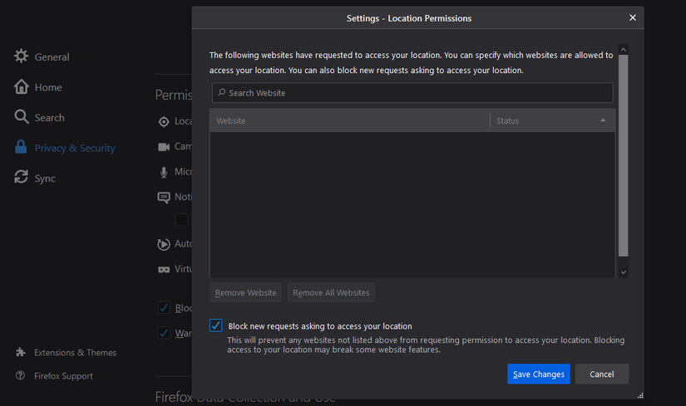The height and width of the screenshot is (406, 686).
Task: Click the Save Changes button
Action: click(539, 374)
